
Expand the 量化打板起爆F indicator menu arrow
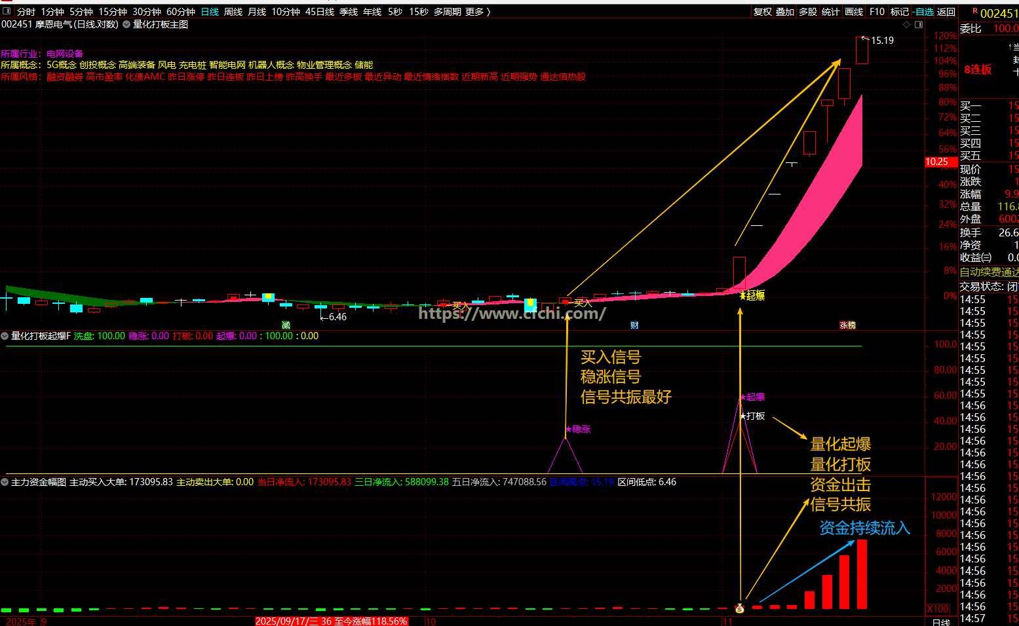click(x=5, y=336)
